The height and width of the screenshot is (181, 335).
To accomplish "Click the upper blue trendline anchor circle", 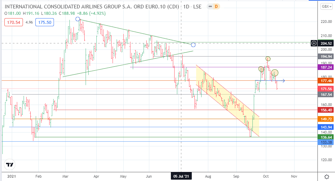I will click(78, 19).
